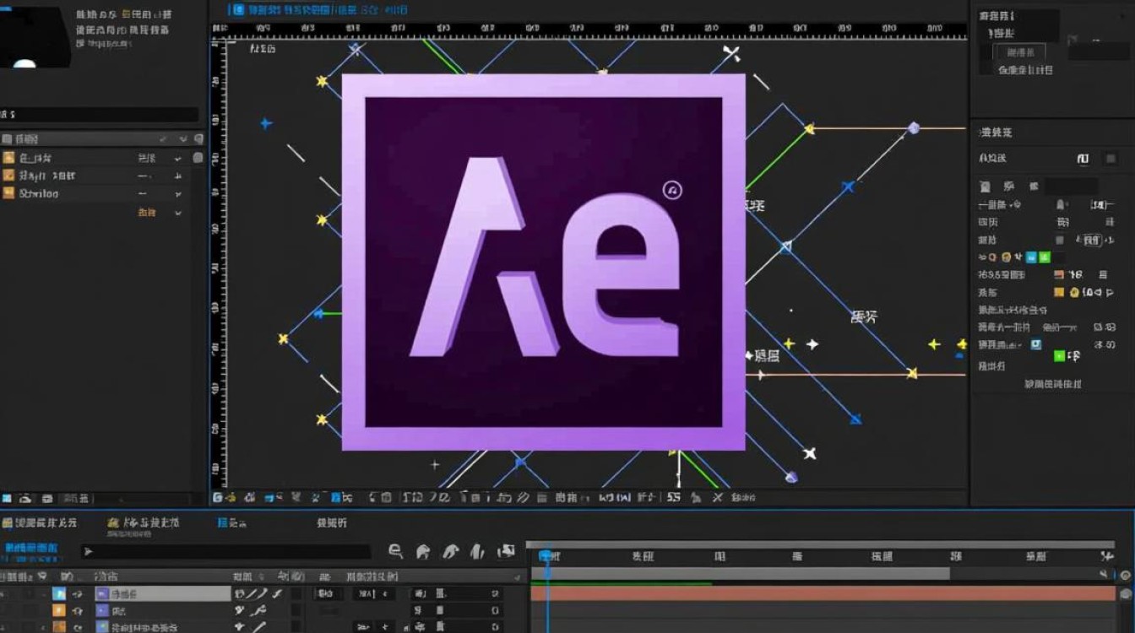Click the first folder icon in the project list
The image size is (1135, 633).
point(8,158)
